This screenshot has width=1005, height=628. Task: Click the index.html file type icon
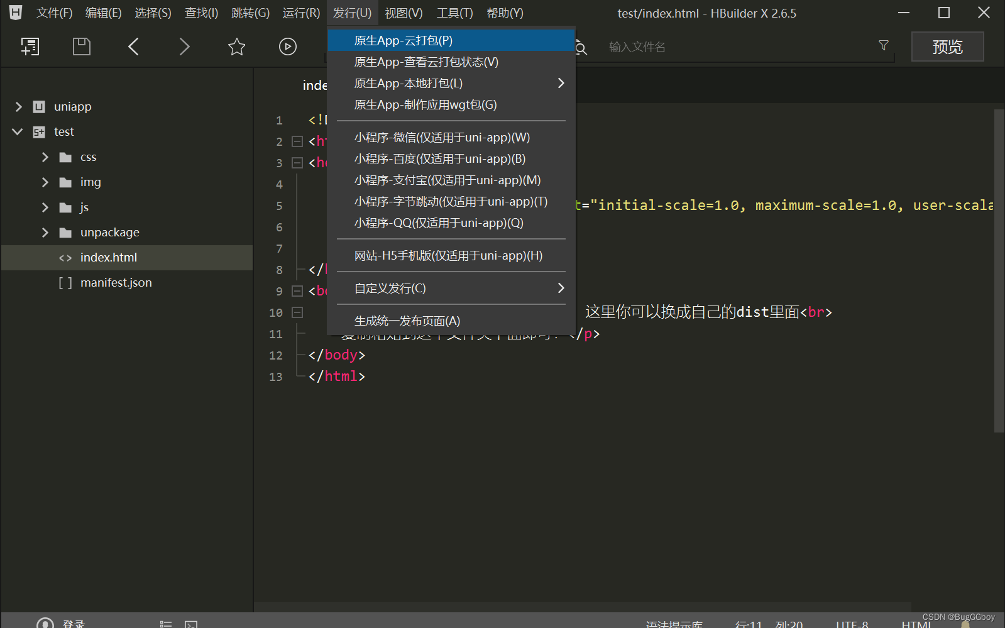pos(65,258)
